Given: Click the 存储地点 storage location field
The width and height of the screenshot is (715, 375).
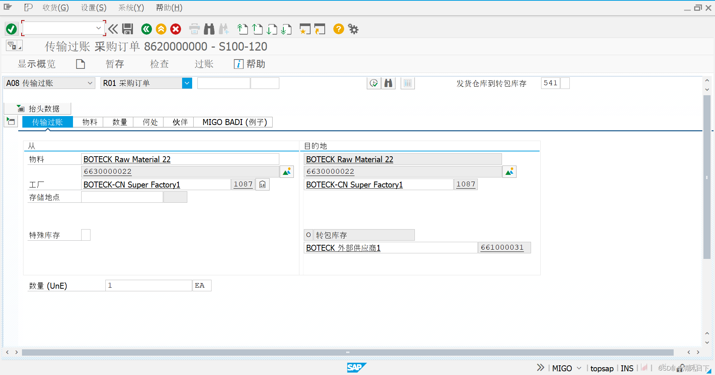Looking at the screenshot, I should pyautogui.click(x=122, y=197).
